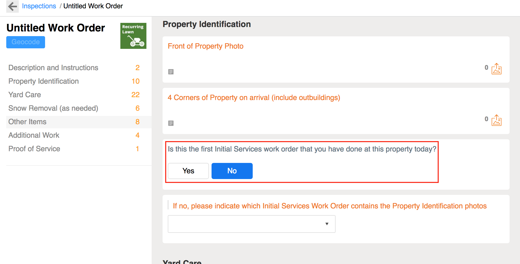Click the dropdown arrow for Property Identification photos
The height and width of the screenshot is (264, 520).
327,224
